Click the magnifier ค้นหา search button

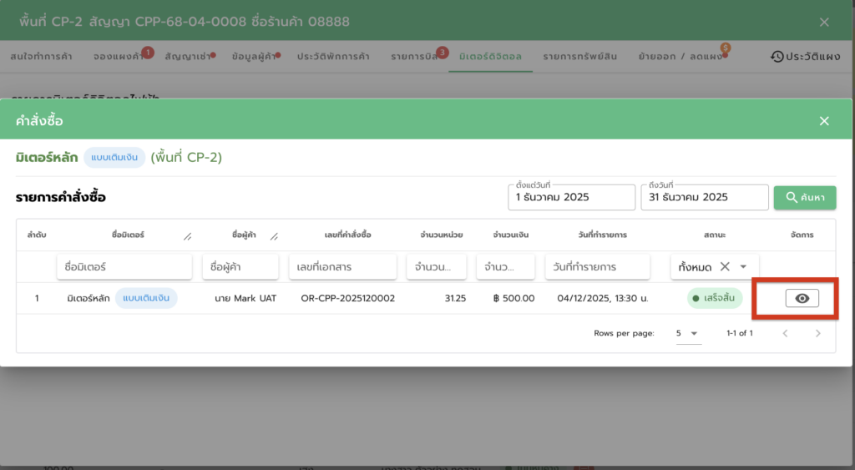pos(805,197)
